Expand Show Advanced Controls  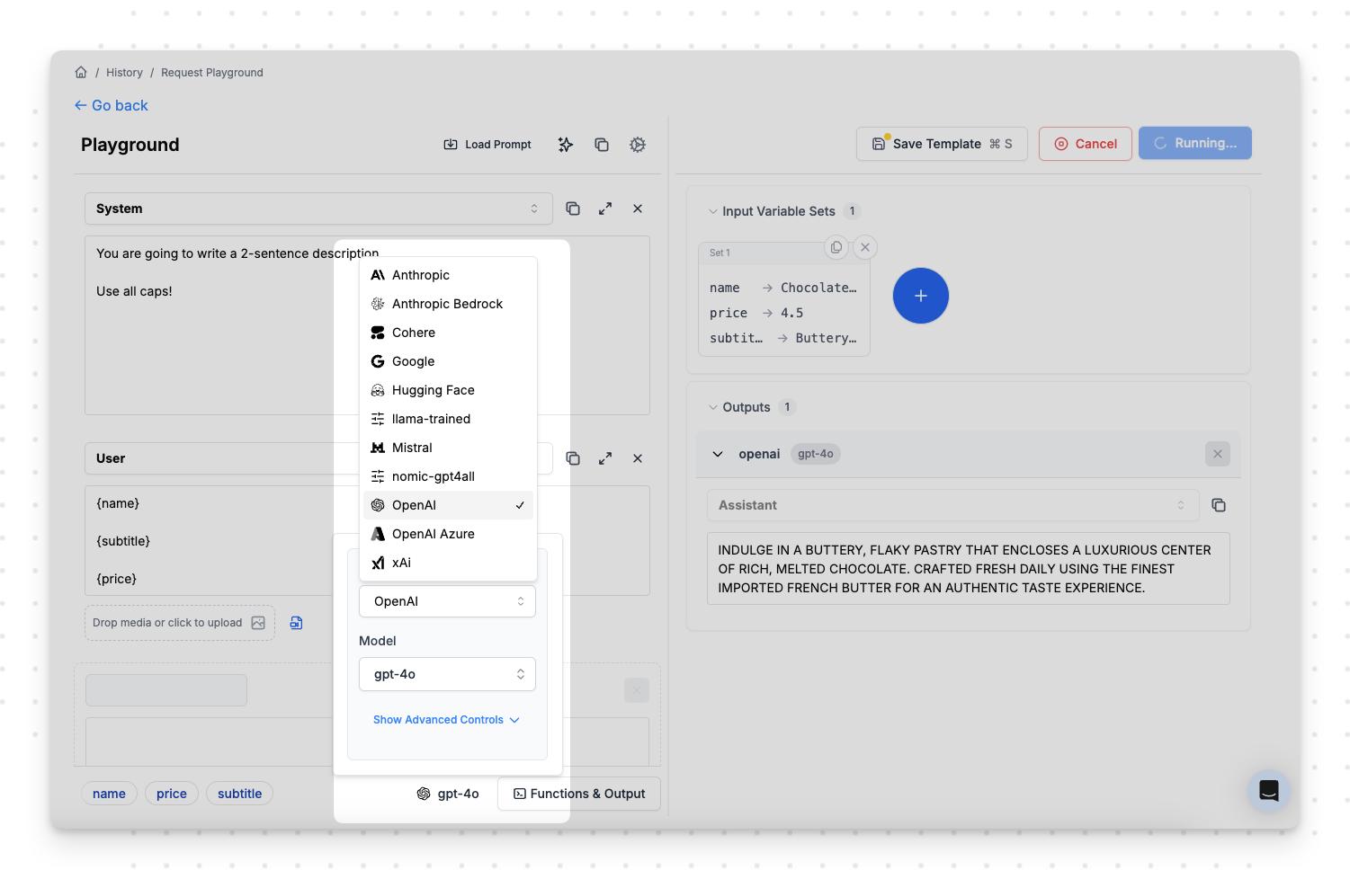[x=446, y=720]
